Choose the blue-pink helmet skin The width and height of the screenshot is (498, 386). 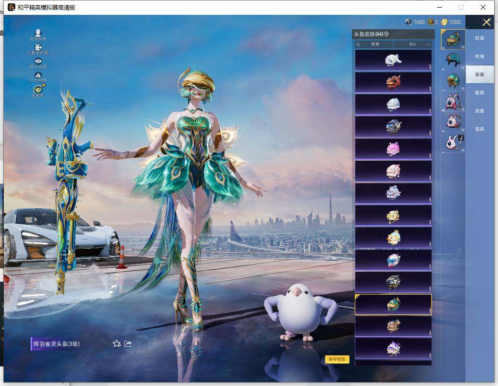click(x=393, y=193)
